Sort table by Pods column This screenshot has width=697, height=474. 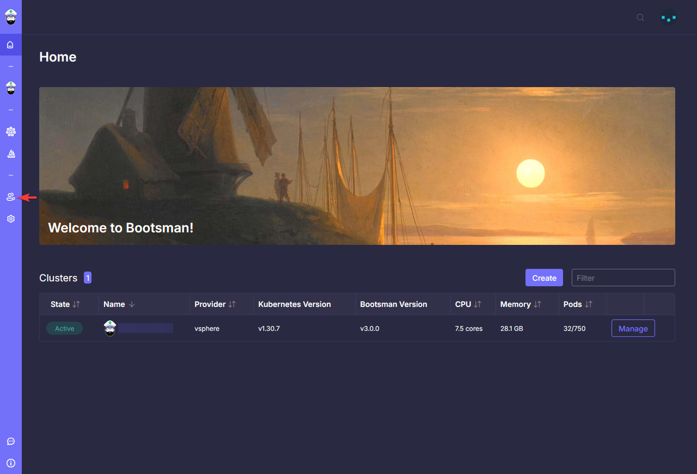[589, 304]
